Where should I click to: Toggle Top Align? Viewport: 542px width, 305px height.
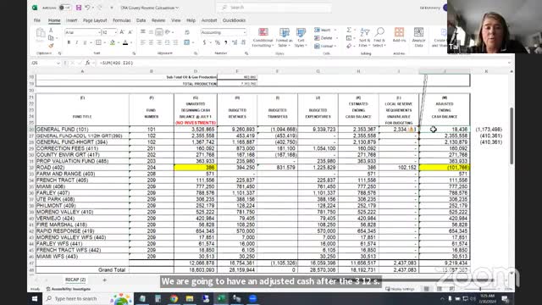[x=143, y=32]
